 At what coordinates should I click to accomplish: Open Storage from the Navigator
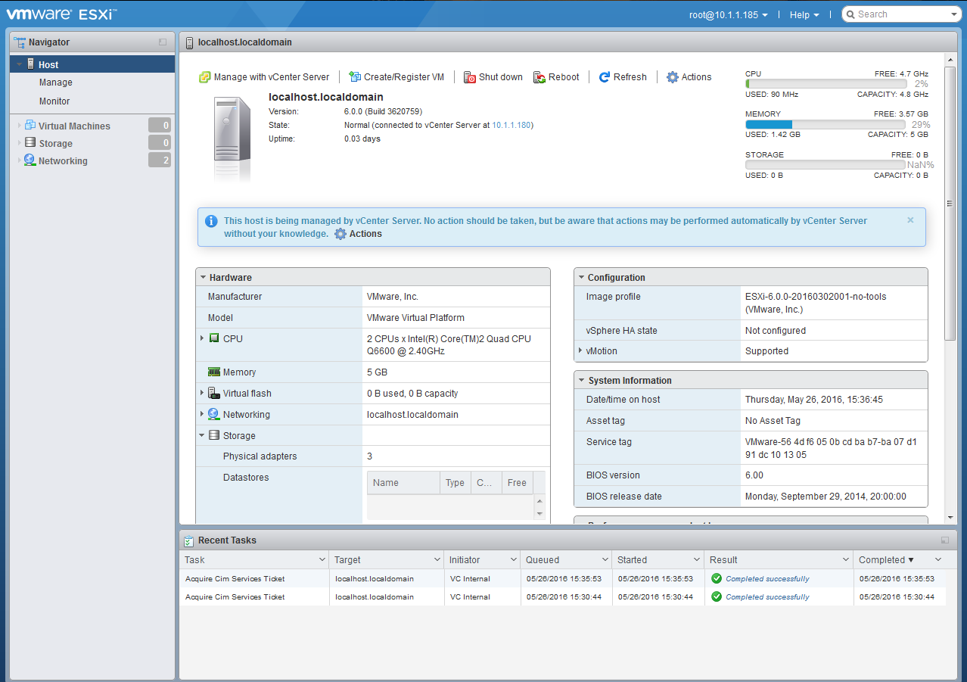point(56,142)
